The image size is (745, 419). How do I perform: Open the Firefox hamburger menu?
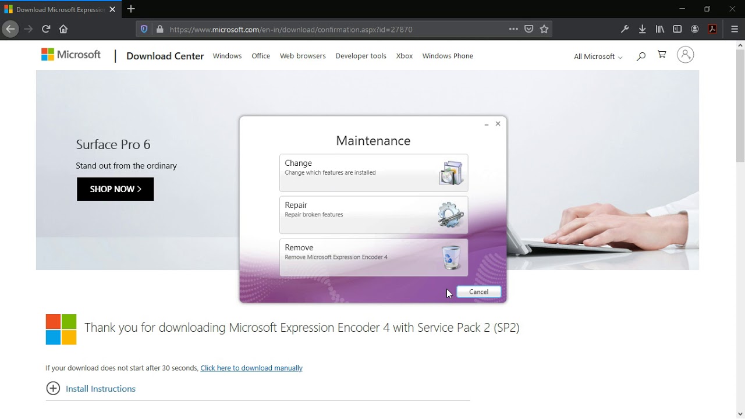735,29
